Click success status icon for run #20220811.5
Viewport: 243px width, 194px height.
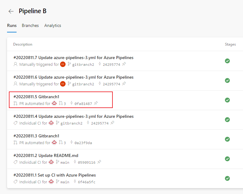pyautogui.click(x=227, y=100)
